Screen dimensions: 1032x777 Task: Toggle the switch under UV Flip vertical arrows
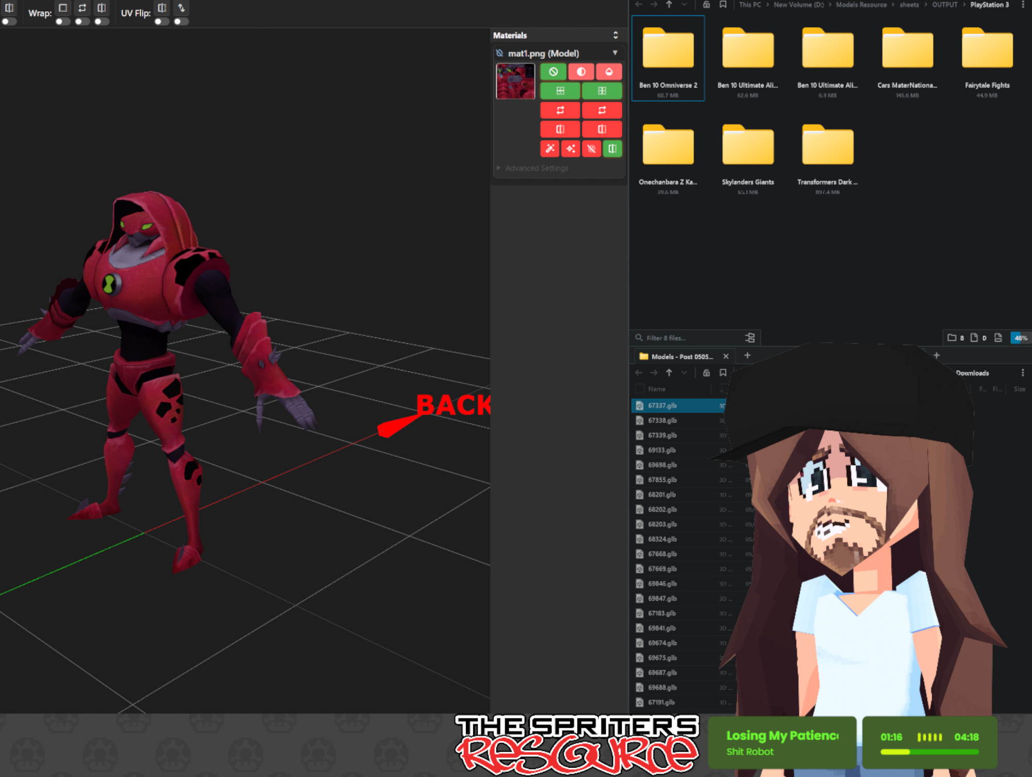[x=181, y=22]
